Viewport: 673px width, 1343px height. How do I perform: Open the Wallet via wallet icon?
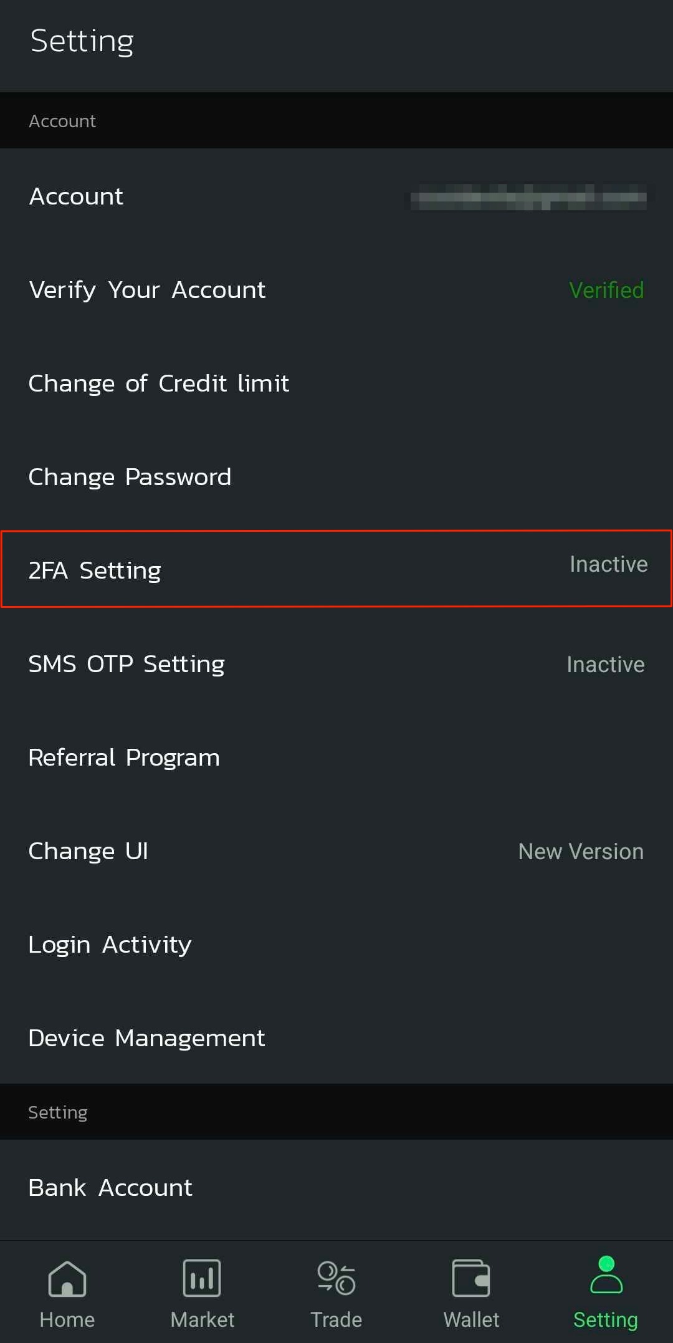pyautogui.click(x=471, y=1276)
